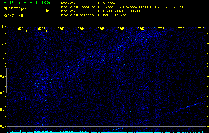Click the 0710 time marker
This screenshot has height=133, width=209.
tap(201, 29)
